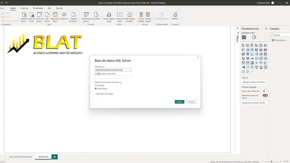Expand the Filtros pane chevron
Viewport: 290px width, 163px height.
[237, 28]
